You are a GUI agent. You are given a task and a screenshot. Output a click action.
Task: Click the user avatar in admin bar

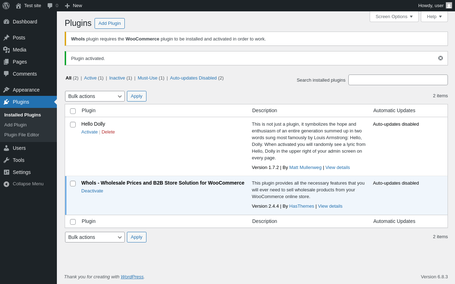click(x=449, y=5)
